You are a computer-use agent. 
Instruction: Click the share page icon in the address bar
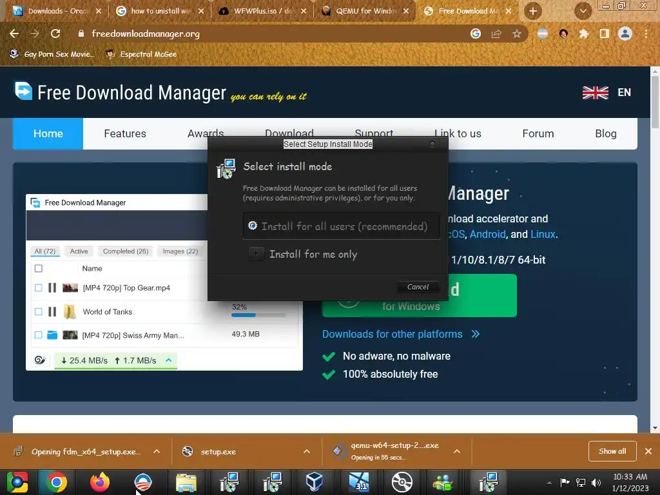pos(496,34)
